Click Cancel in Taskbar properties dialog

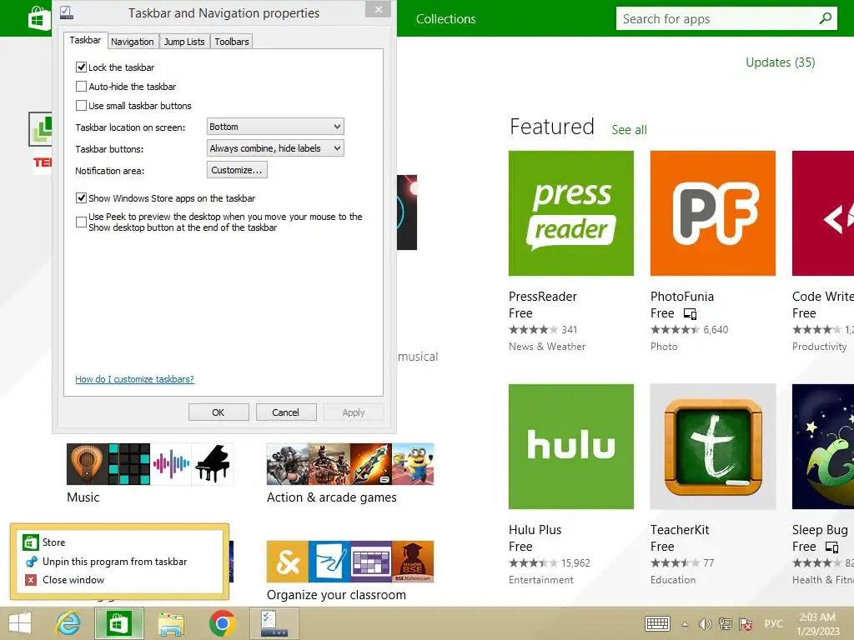tap(286, 412)
